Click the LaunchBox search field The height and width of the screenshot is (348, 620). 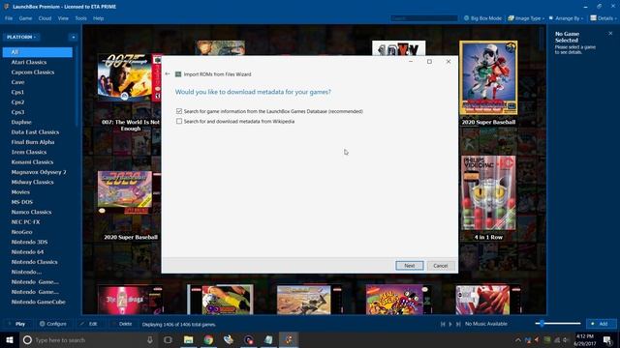[424, 18]
